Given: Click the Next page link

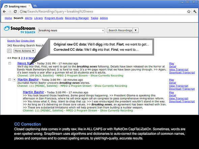Looking at the screenshot, I should click(31, 58).
